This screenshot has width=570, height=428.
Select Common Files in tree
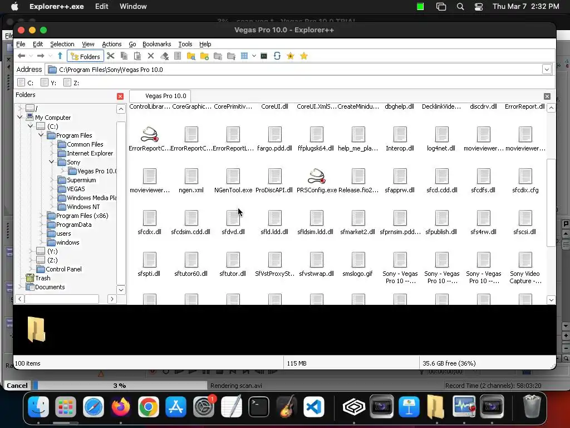(85, 144)
